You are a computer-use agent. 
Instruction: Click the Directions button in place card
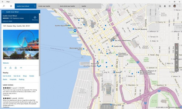35,18
